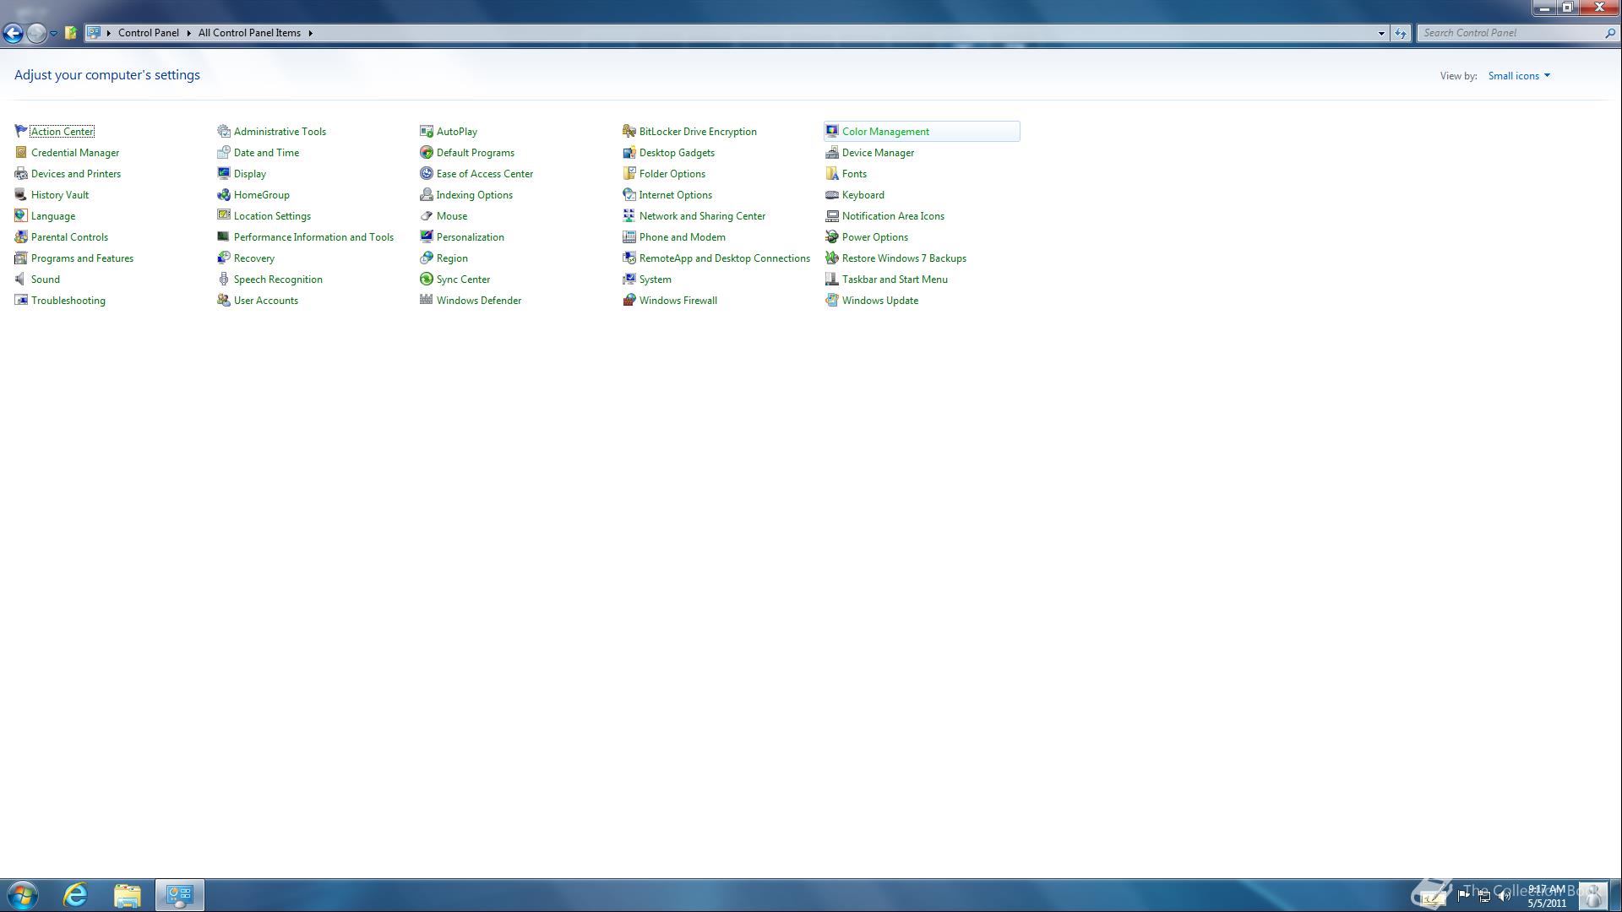
Task: Open the Device Manager link
Action: (878, 153)
